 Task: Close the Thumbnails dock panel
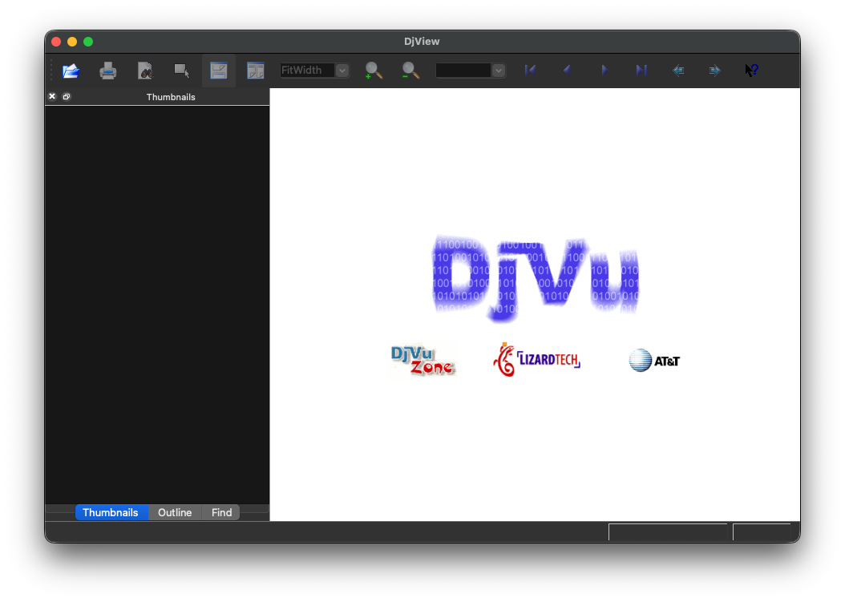[52, 96]
